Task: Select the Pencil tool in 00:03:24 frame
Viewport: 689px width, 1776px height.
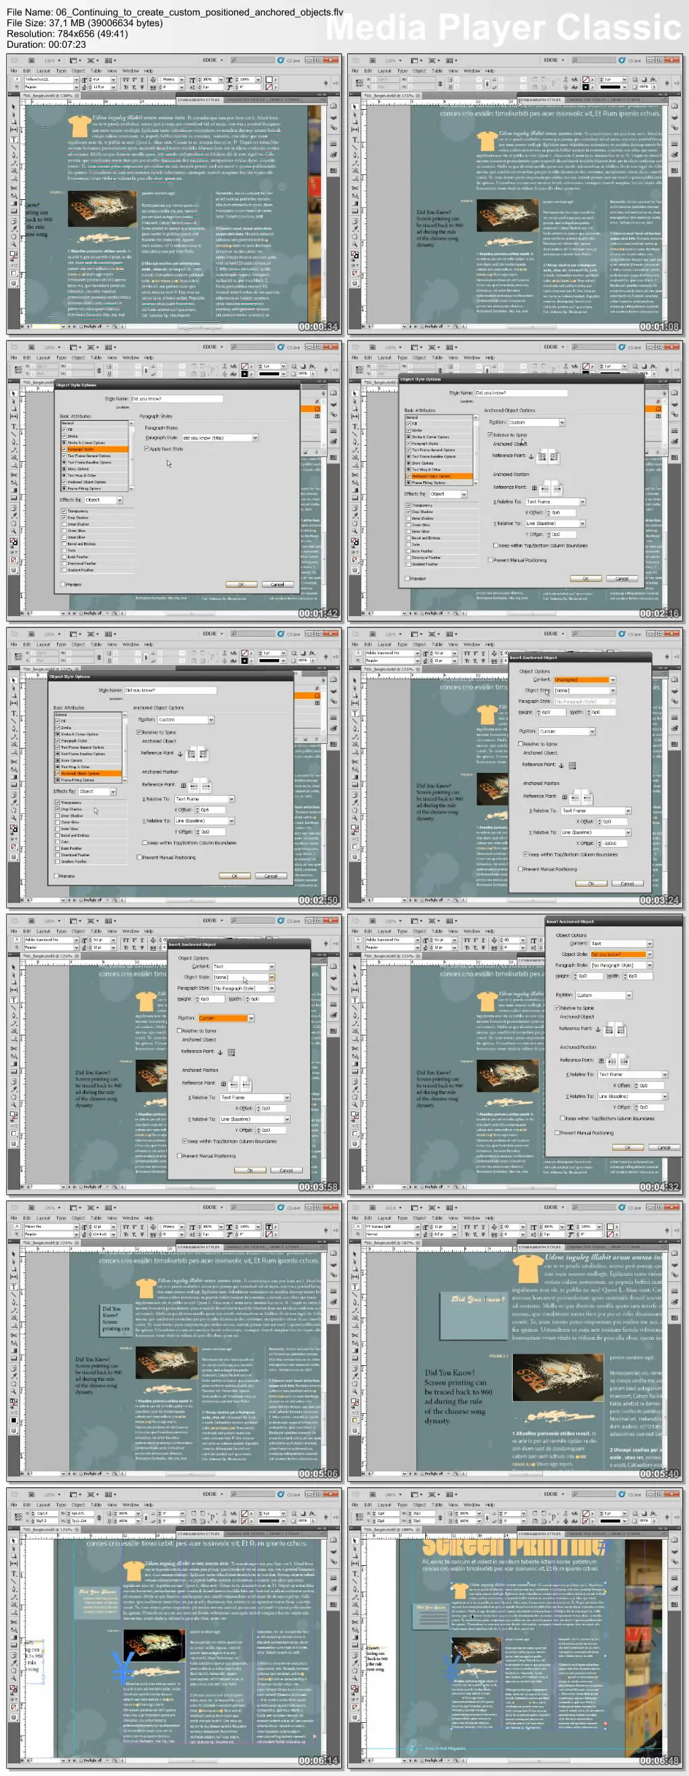Action: 355,737
